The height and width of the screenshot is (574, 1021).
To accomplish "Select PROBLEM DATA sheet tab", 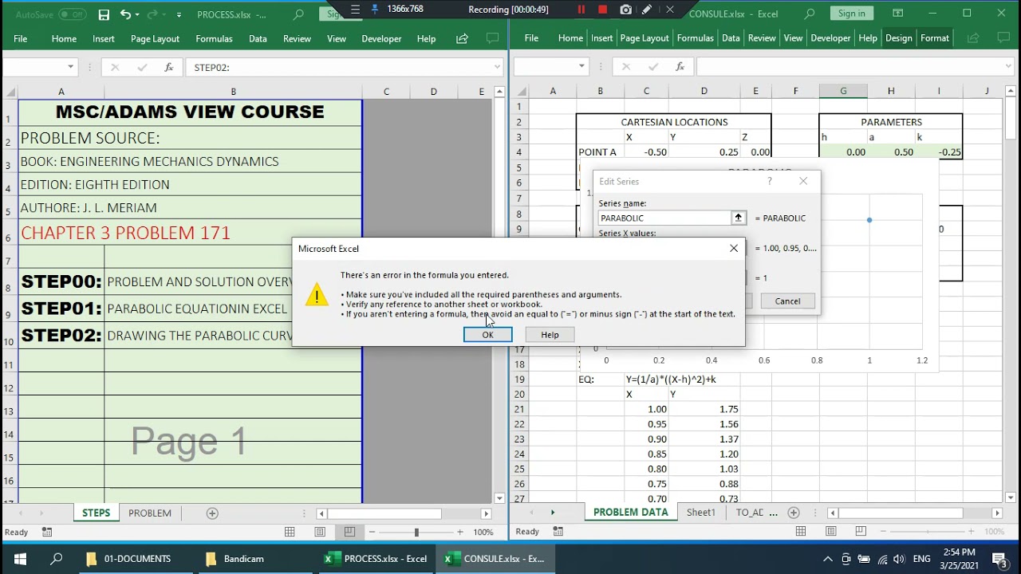I will 630,513.
